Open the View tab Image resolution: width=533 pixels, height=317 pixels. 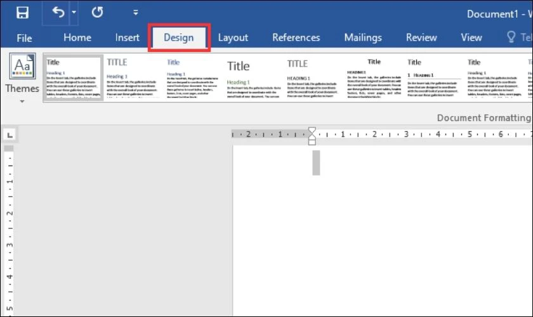point(471,37)
